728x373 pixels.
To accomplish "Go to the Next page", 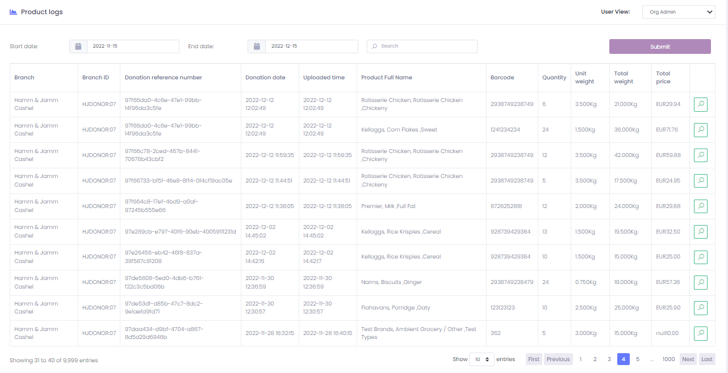I will tap(688, 359).
